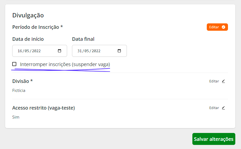Image resolution: width=241 pixels, height=149 pixels.
Task: Click the Interromper inscrições (suspender vaga) label
Action: click(65, 64)
